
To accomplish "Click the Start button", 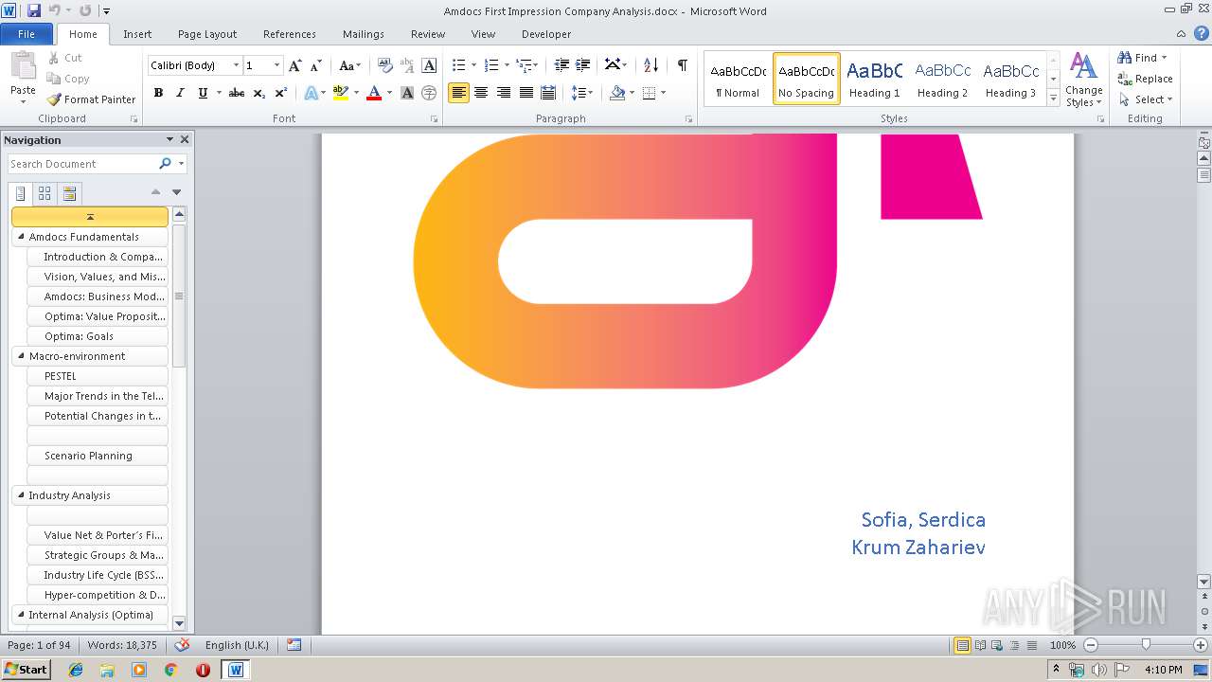I will click(26, 670).
